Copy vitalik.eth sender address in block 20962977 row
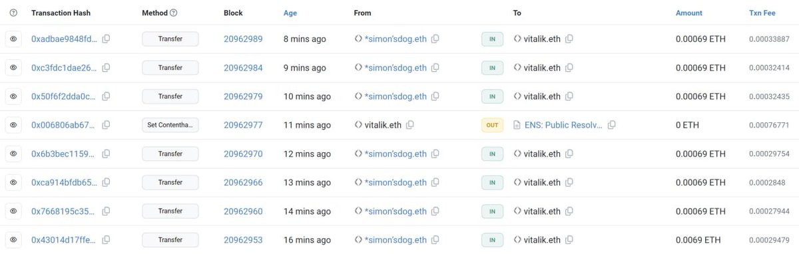Image resolution: width=799 pixels, height=254 pixels. click(x=410, y=125)
